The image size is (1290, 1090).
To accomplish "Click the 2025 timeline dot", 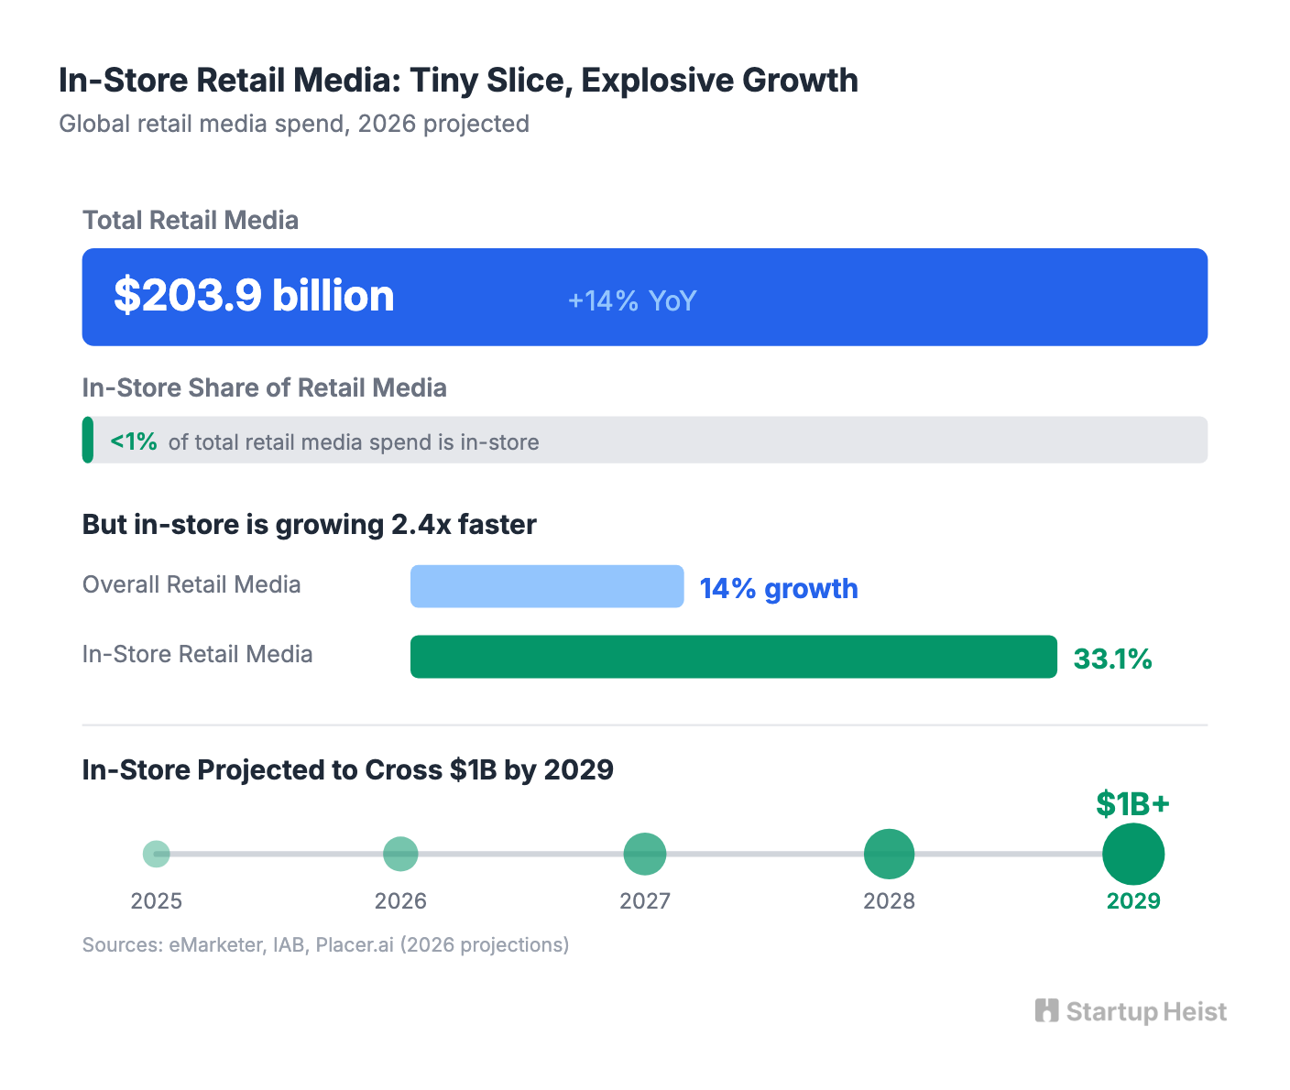I will pos(157,854).
